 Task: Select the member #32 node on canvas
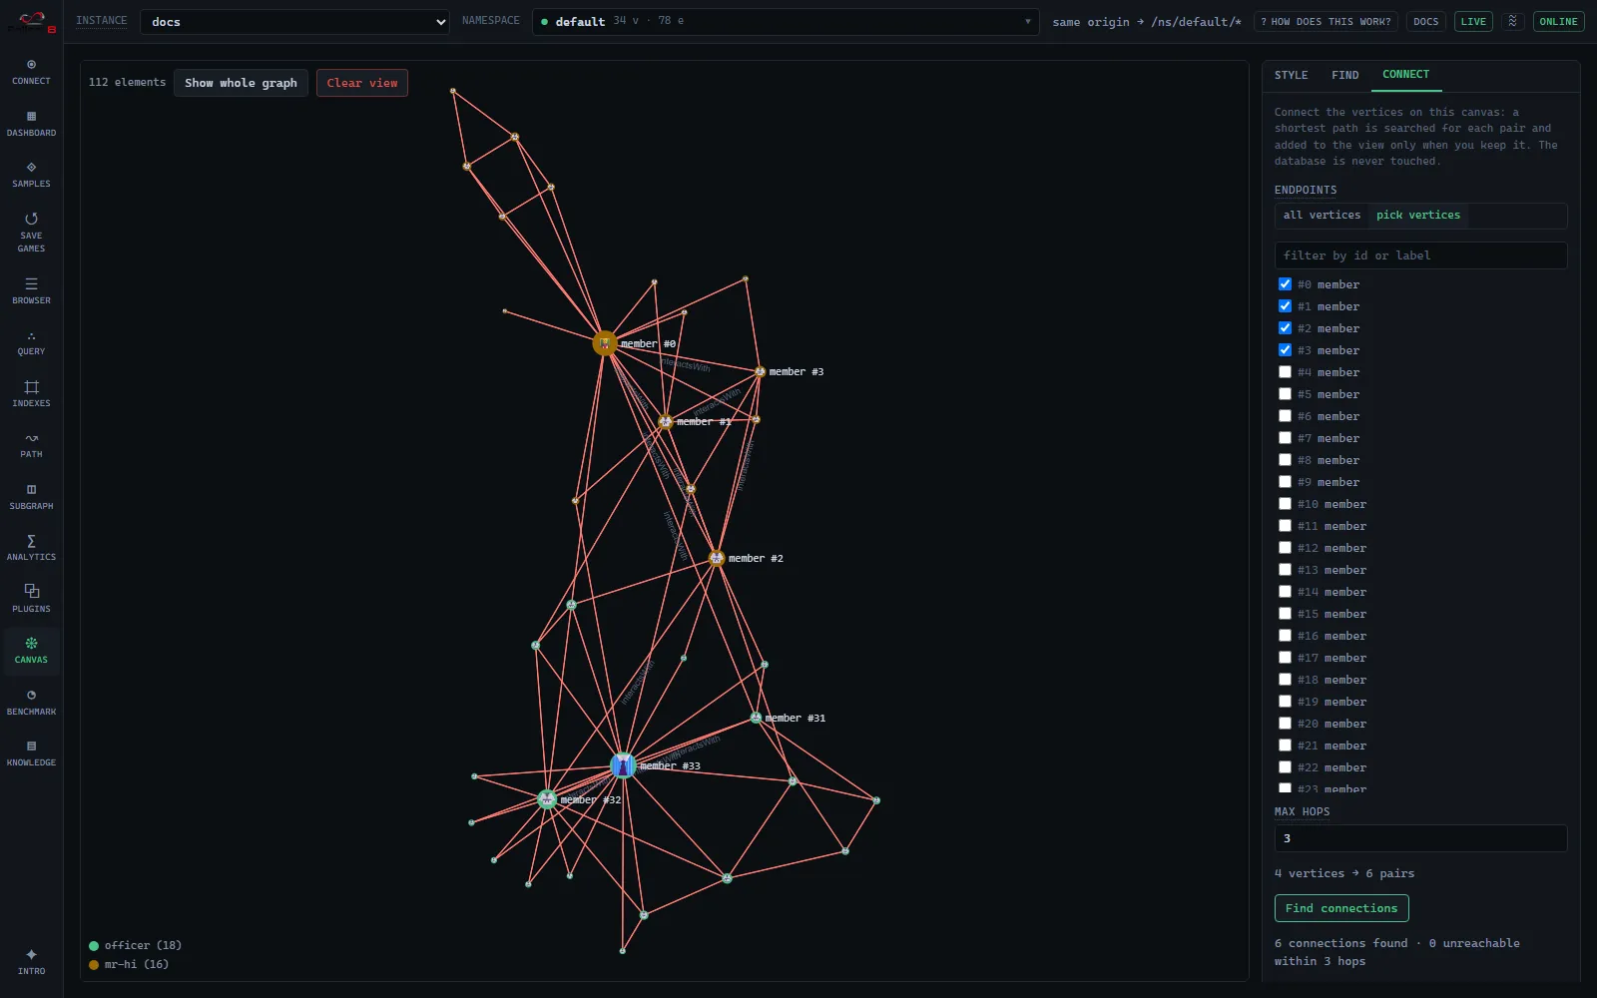546,799
